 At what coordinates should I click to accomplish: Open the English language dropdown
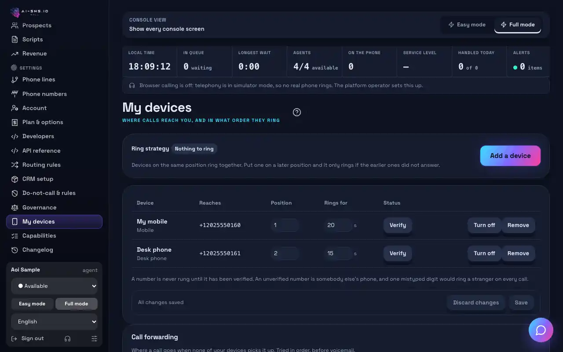(x=55, y=322)
